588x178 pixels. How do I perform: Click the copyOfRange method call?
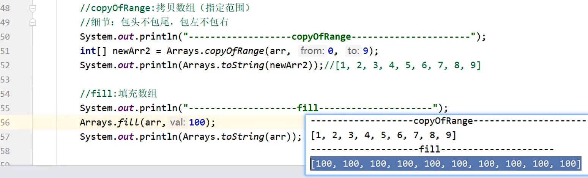(x=235, y=51)
